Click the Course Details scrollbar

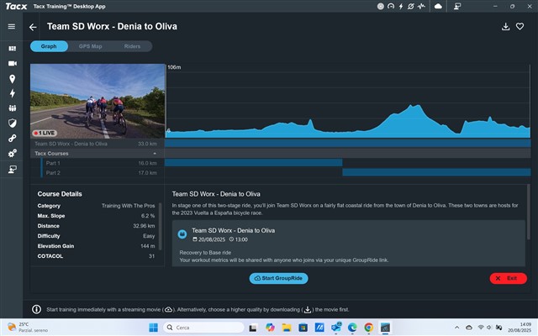(160, 226)
